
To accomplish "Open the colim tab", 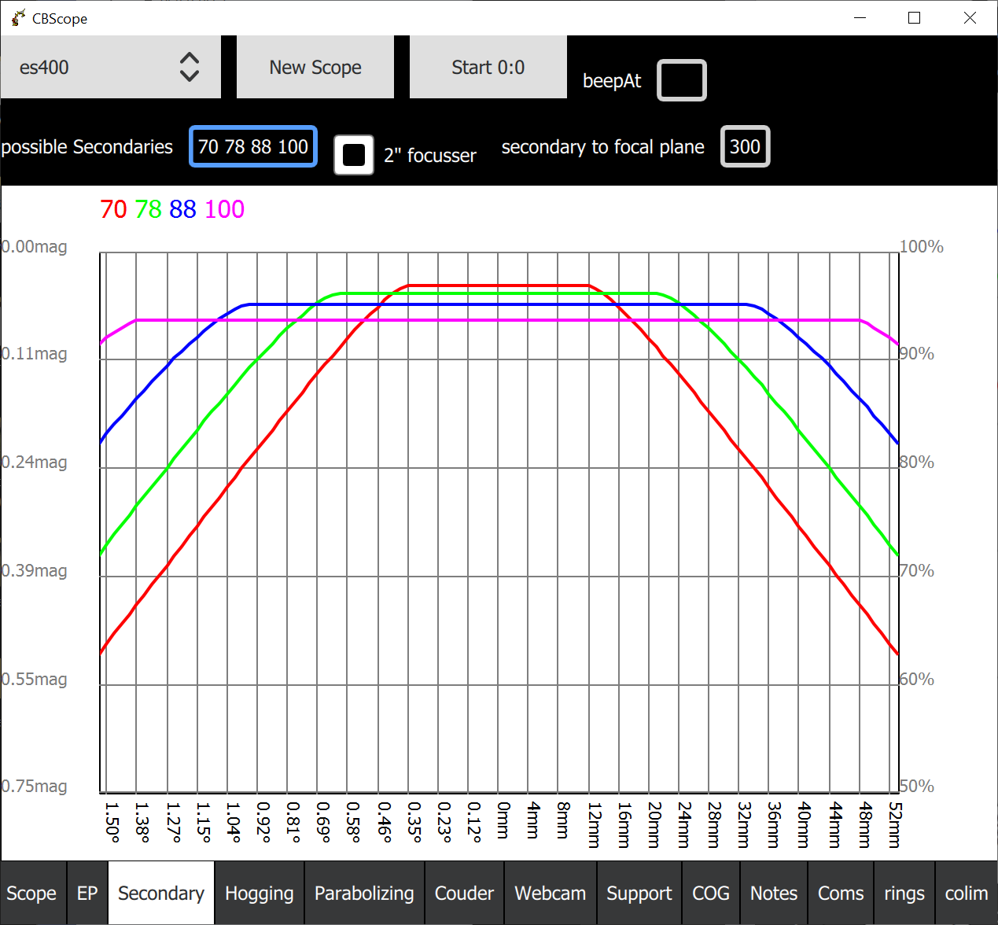I will pyautogui.click(x=967, y=893).
